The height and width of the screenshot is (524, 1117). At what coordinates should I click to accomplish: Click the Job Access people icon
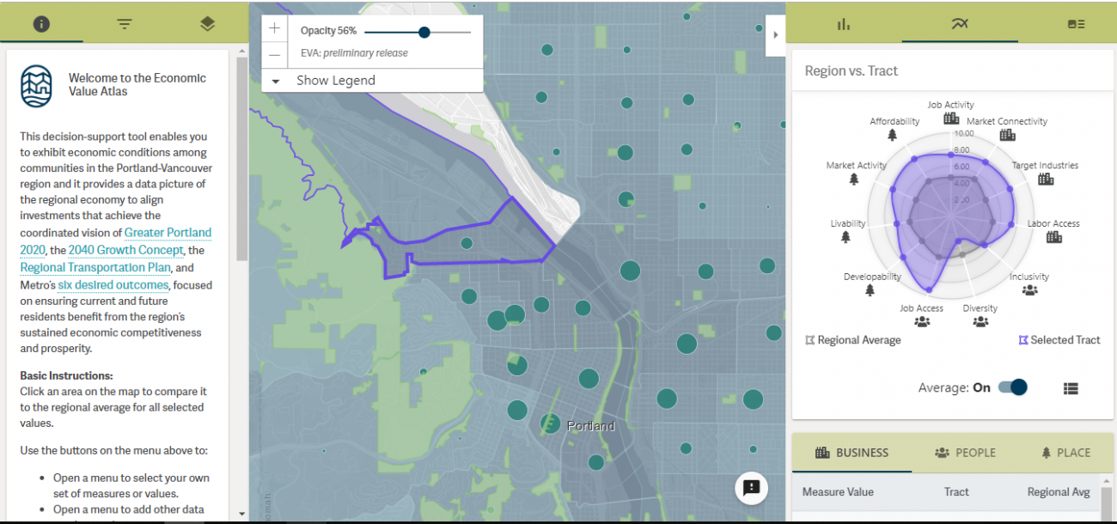point(922,322)
